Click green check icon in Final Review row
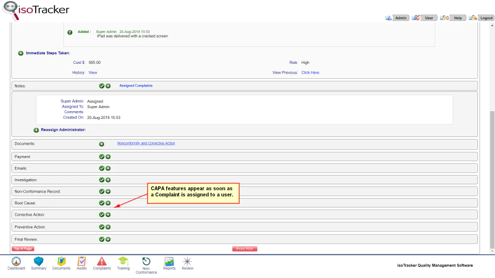This screenshot has width=495, height=278. click(x=102, y=239)
